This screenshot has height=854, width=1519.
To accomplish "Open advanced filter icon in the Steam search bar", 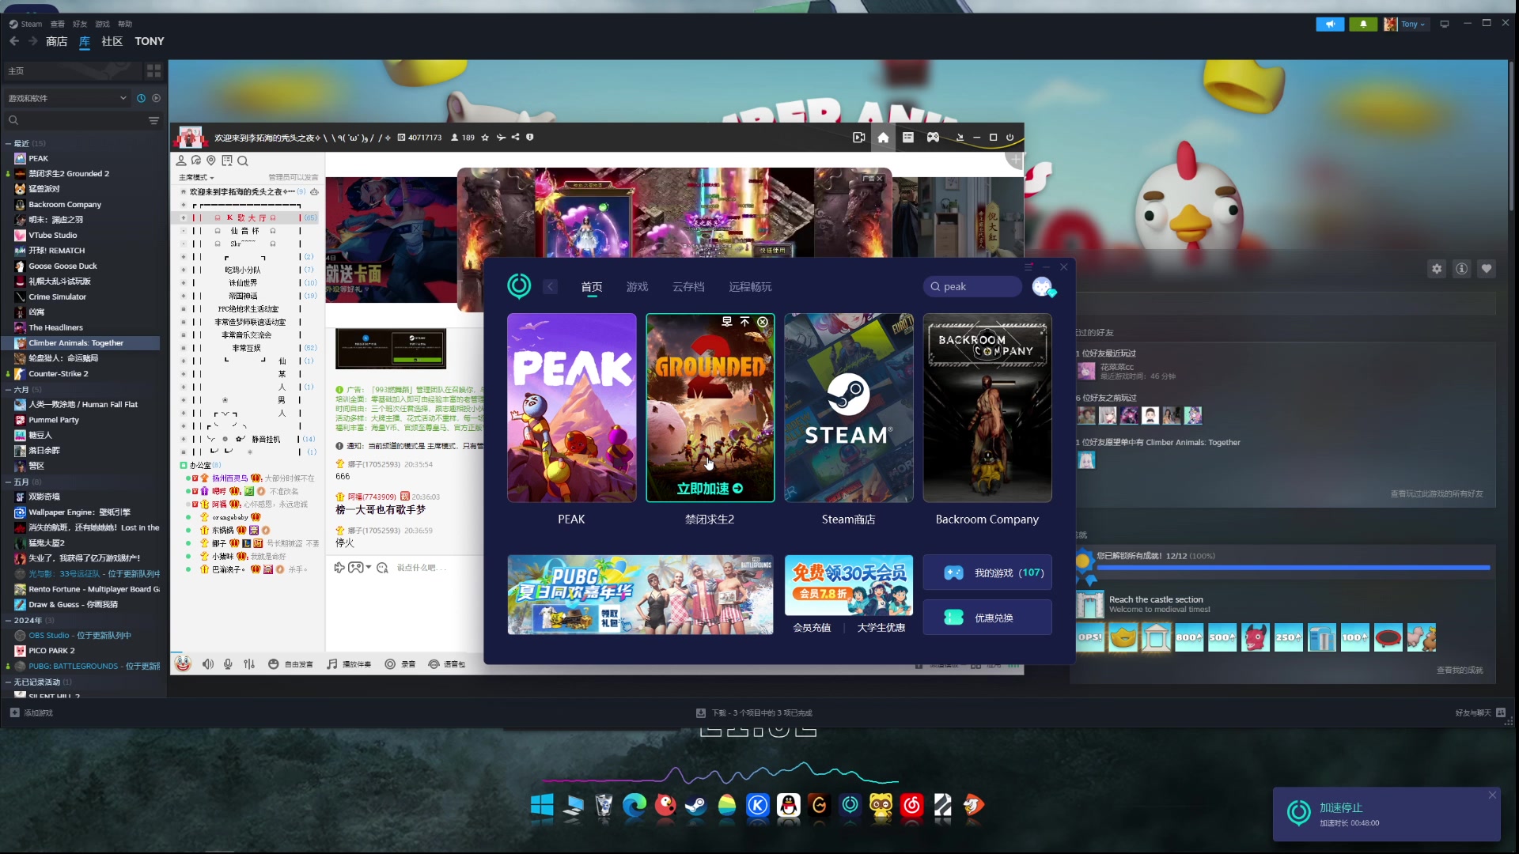I will click(x=153, y=120).
